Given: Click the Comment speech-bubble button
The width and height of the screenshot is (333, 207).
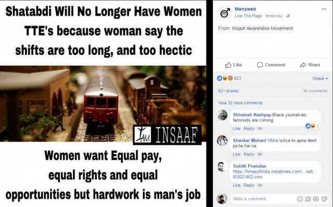Looking at the screenshot, I should [x=271, y=65].
